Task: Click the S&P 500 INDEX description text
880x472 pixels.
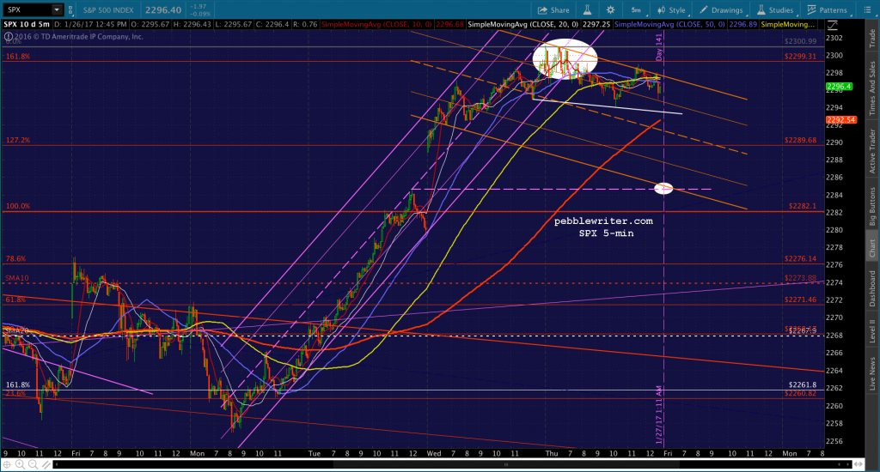Action: point(108,10)
